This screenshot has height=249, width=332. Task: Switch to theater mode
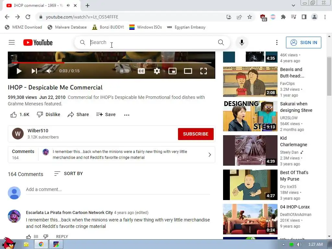[188, 71]
